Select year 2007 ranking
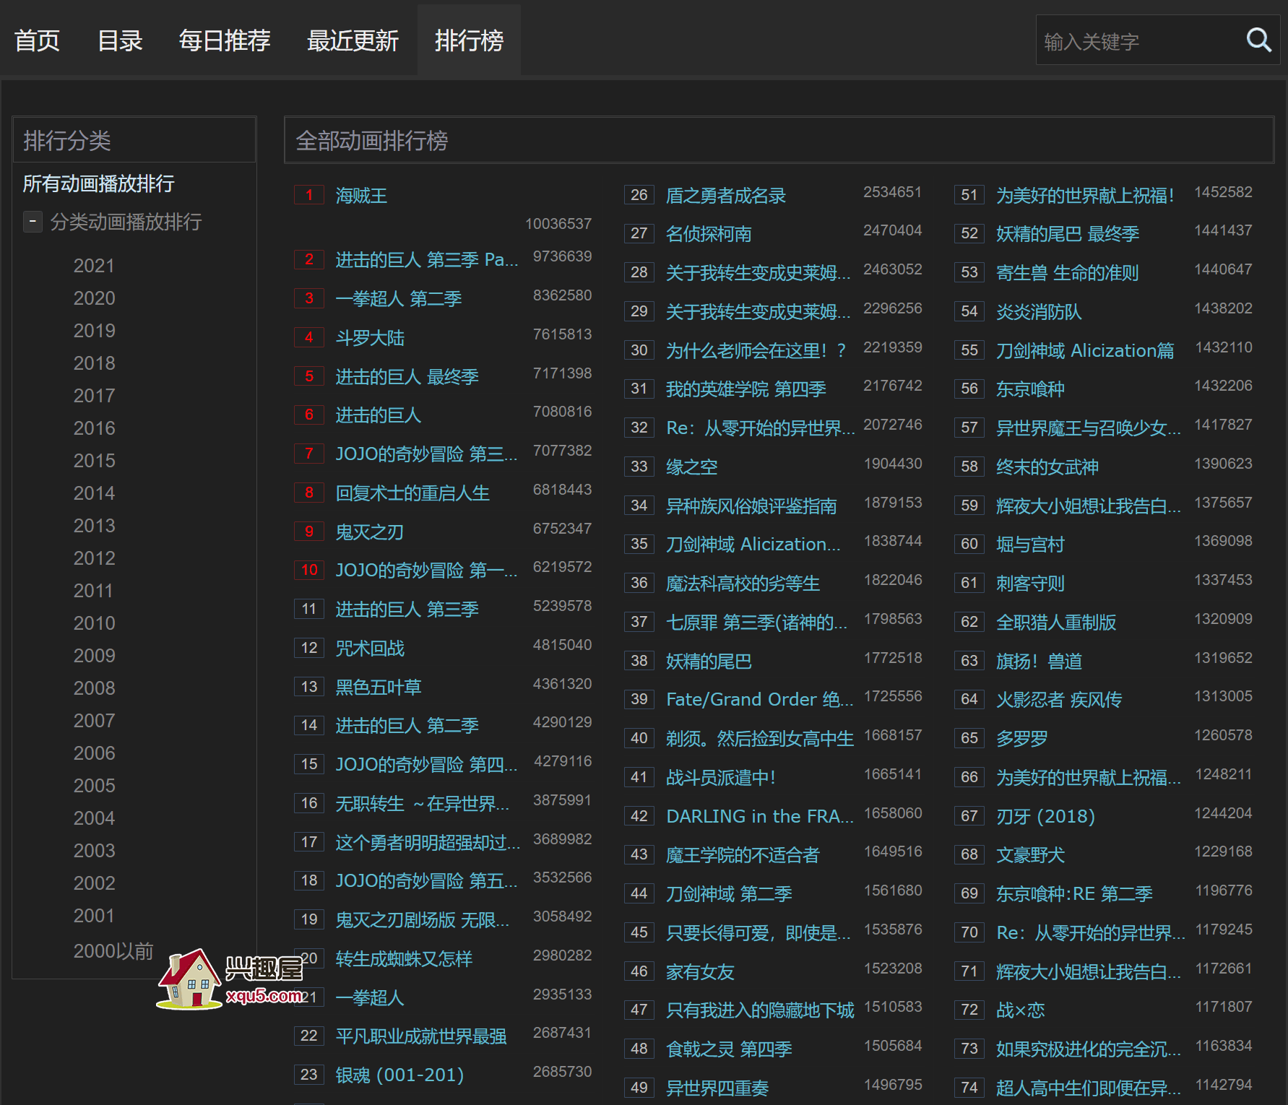Screen dimensions: 1288x1105 [94, 721]
